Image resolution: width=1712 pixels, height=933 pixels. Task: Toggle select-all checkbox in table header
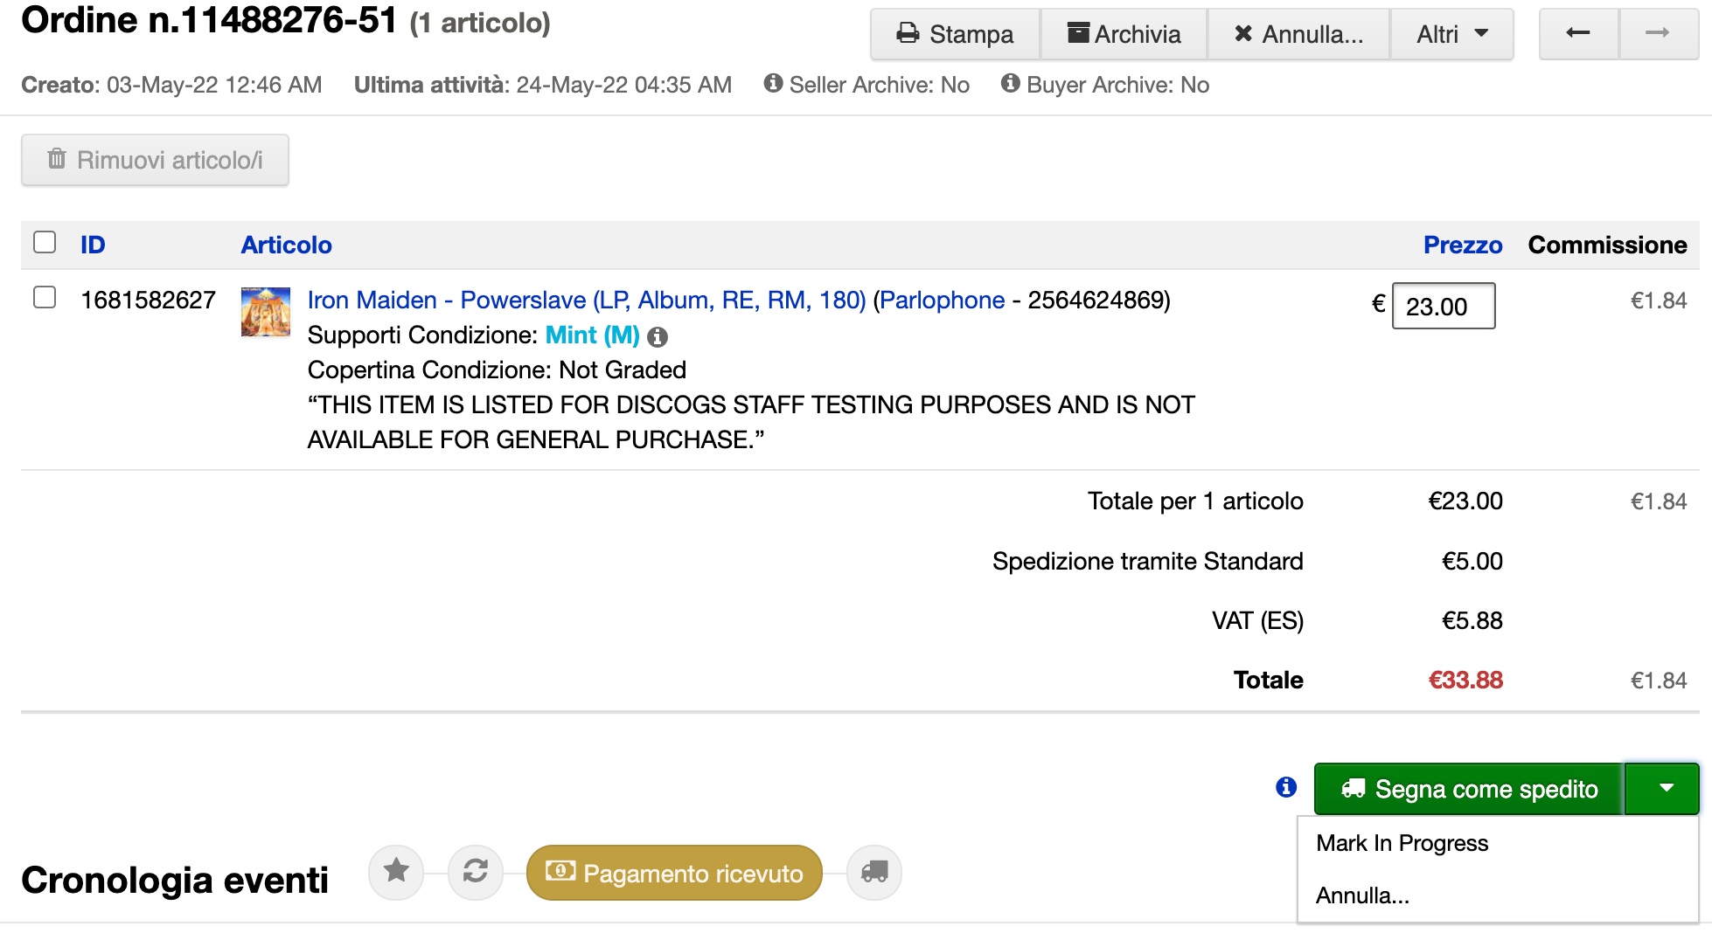tap(45, 242)
